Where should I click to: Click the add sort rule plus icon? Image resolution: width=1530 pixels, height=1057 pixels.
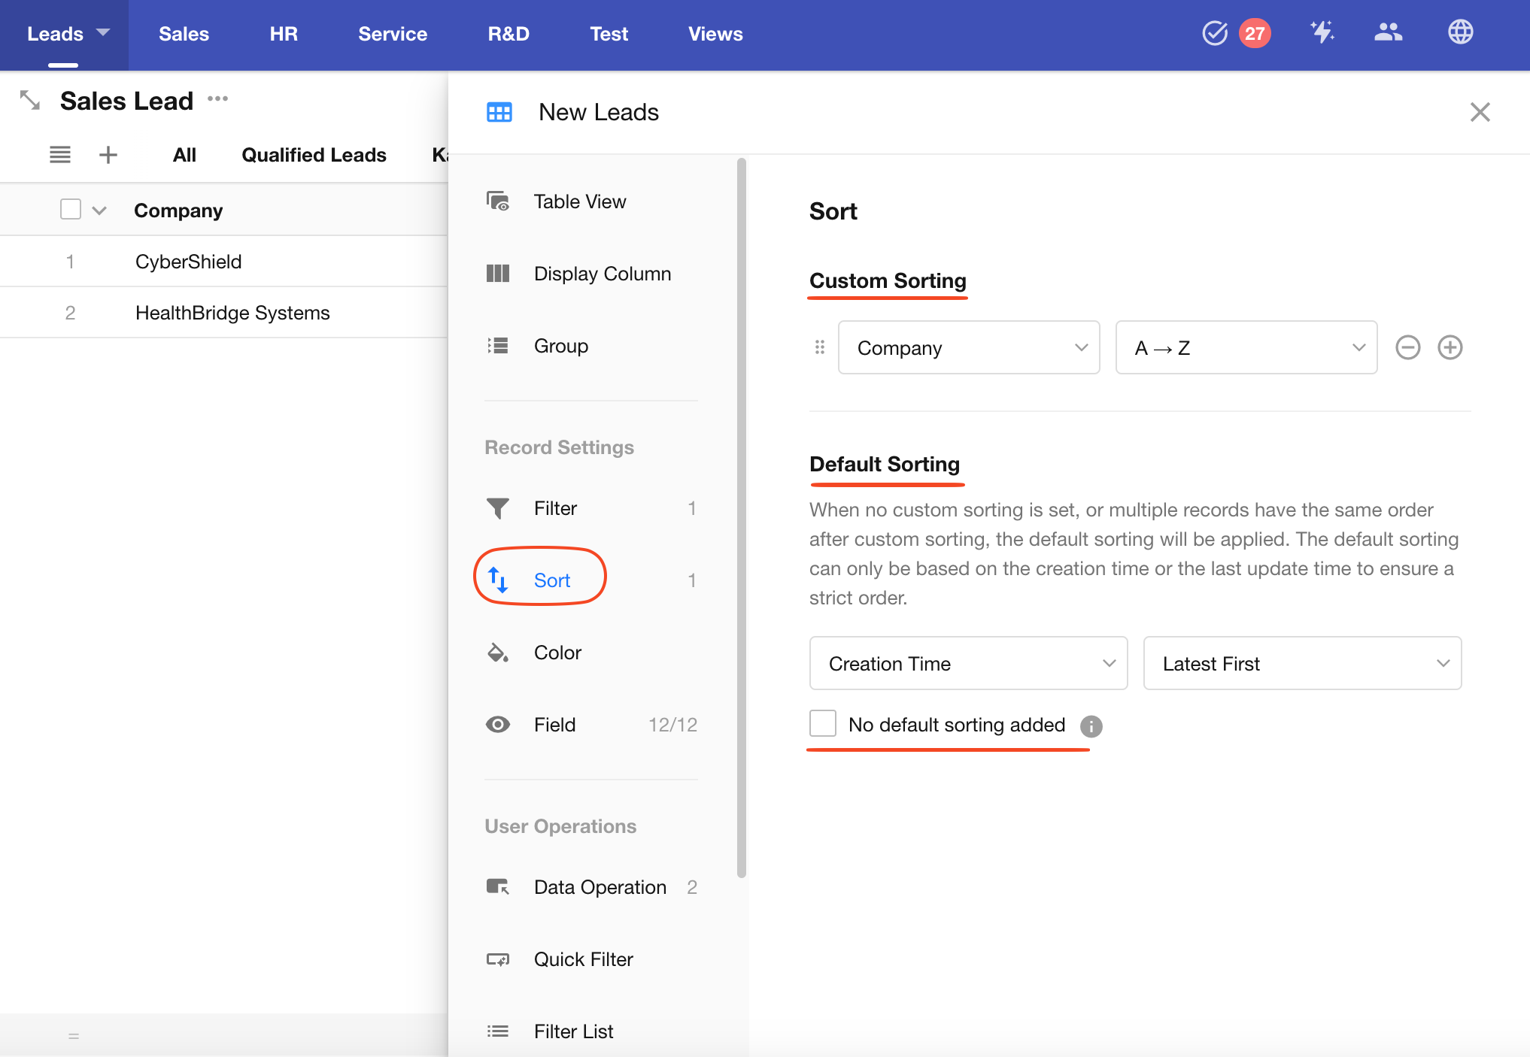pyautogui.click(x=1450, y=347)
